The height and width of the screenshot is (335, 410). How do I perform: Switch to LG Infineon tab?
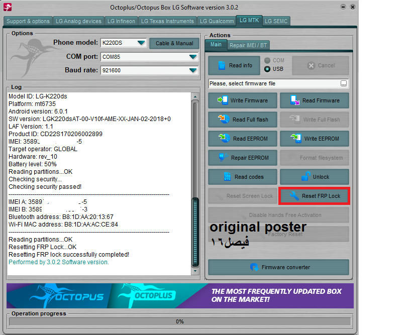121,21
